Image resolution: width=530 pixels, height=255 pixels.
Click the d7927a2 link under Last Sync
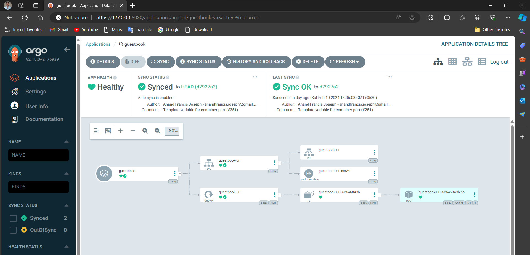(329, 87)
